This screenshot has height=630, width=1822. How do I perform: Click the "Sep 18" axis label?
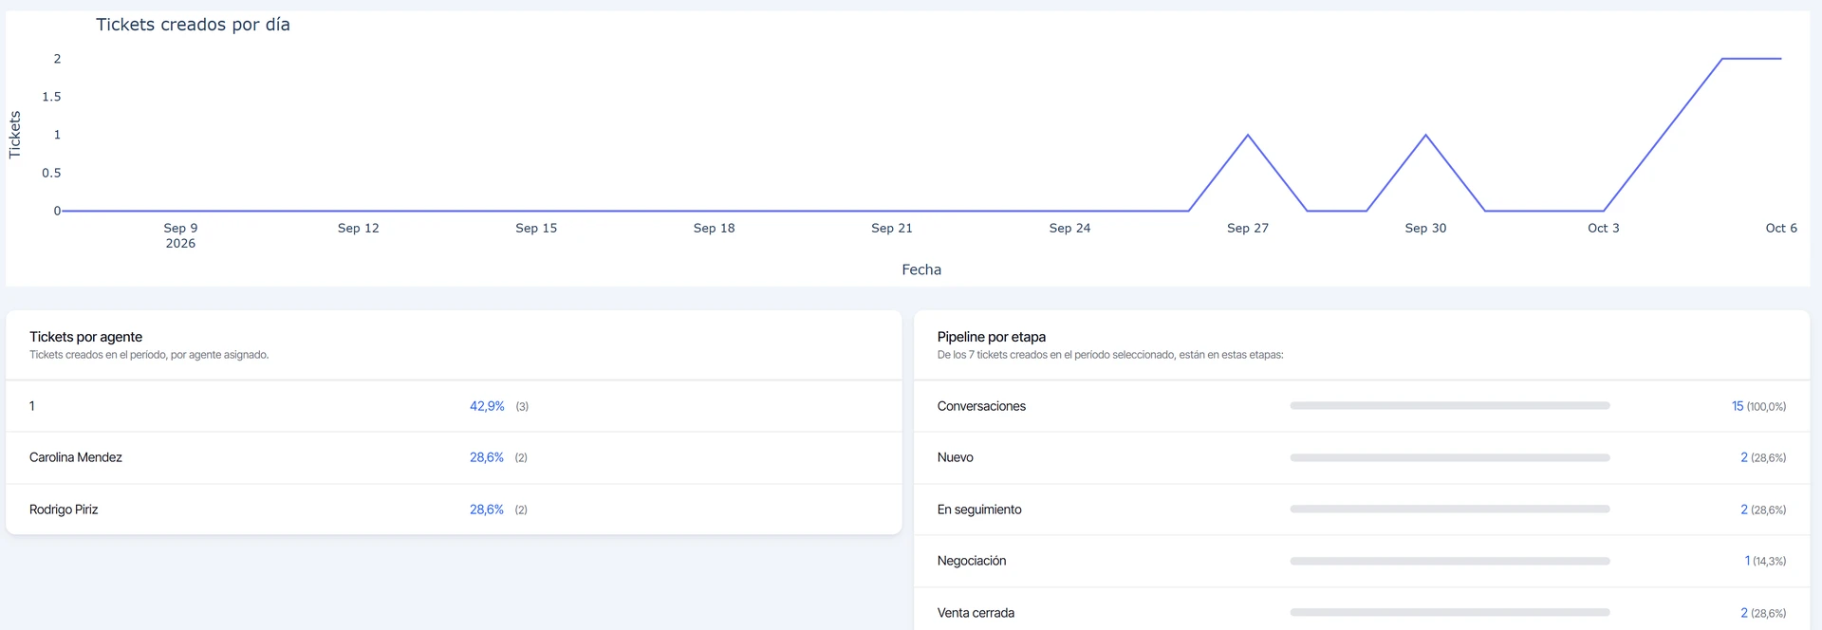coord(715,228)
